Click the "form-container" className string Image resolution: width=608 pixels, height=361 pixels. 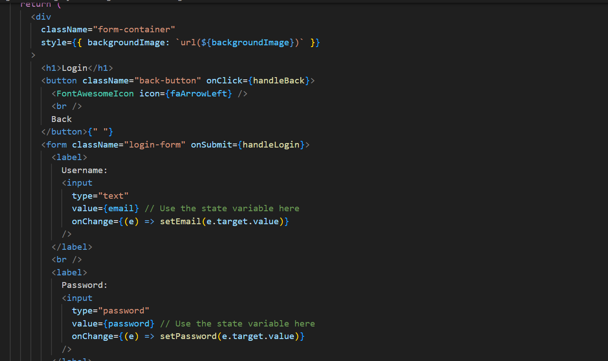pos(134,30)
